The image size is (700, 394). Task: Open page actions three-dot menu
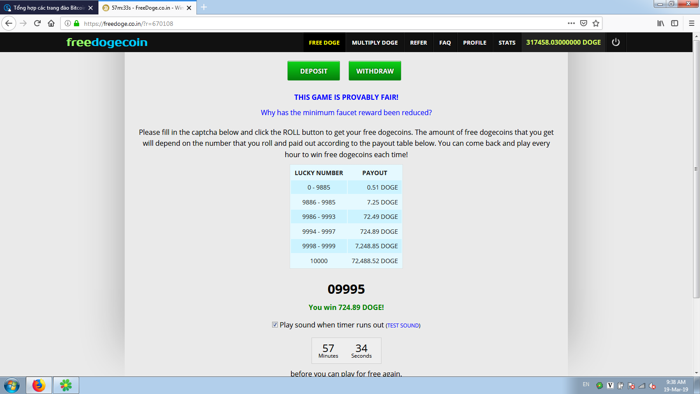tap(571, 23)
